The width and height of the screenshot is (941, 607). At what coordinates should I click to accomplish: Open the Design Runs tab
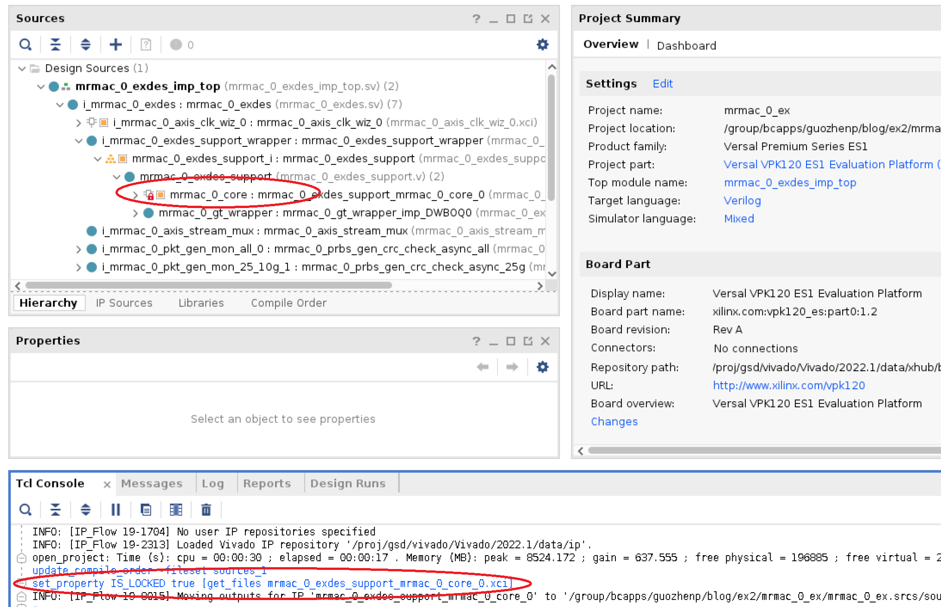[348, 484]
